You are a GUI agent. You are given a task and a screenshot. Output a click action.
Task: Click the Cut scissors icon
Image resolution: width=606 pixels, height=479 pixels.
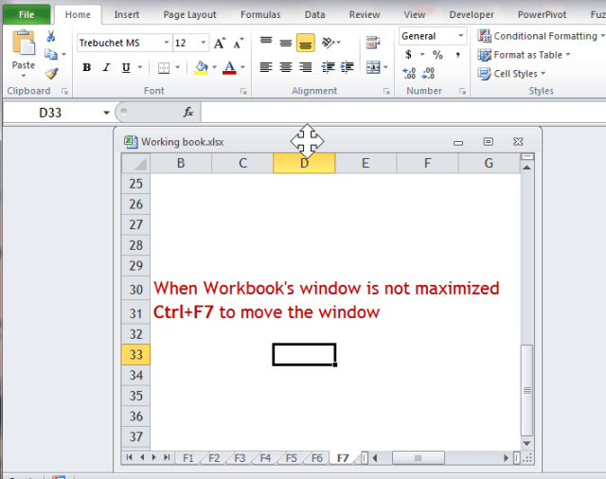click(x=51, y=36)
